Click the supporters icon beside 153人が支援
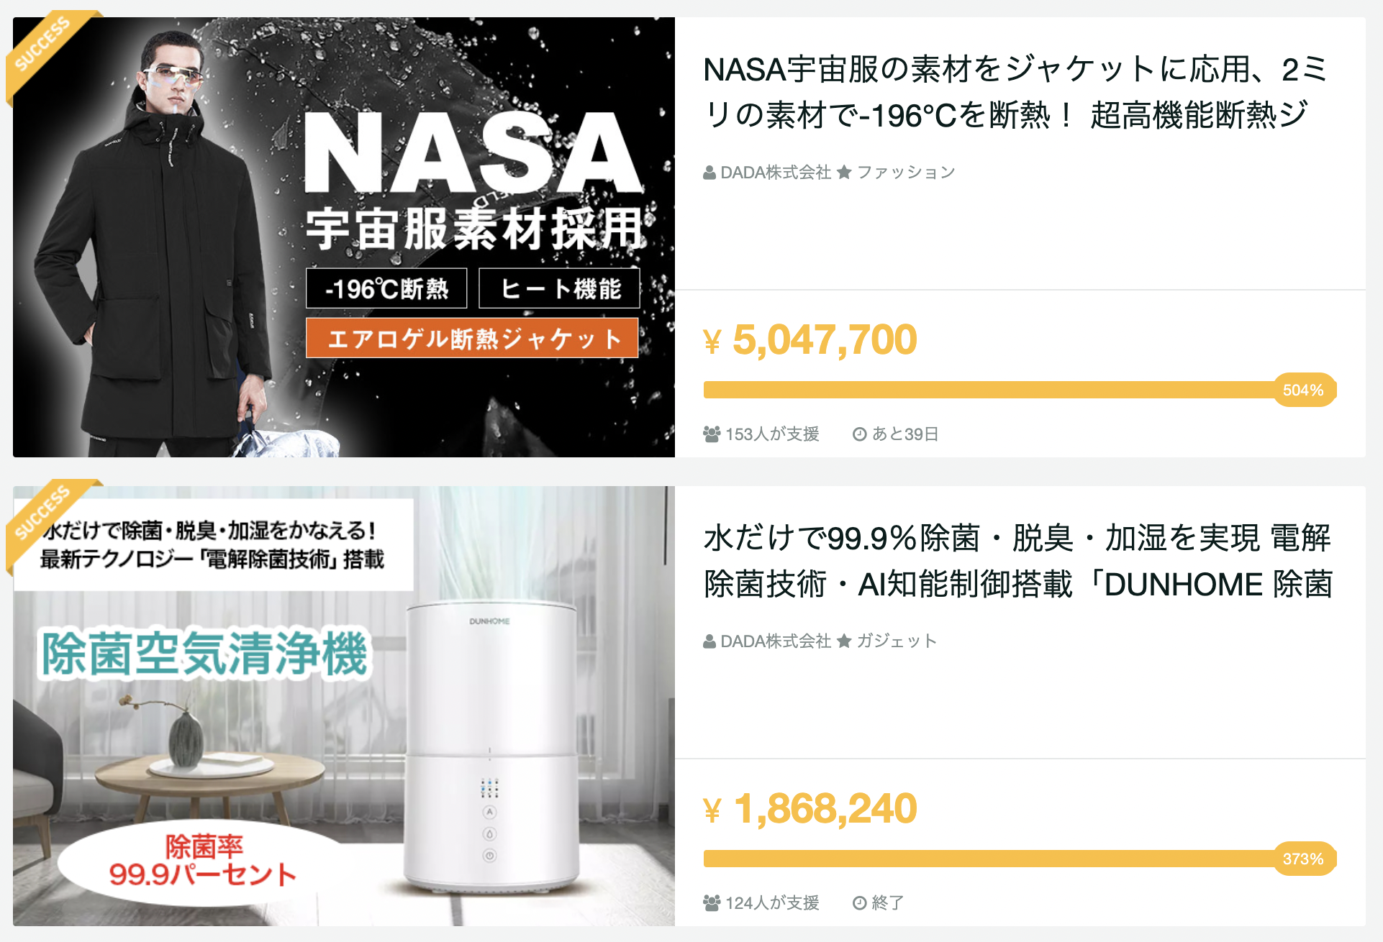Image resolution: width=1383 pixels, height=942 pixels. click(x=712, y=434)
